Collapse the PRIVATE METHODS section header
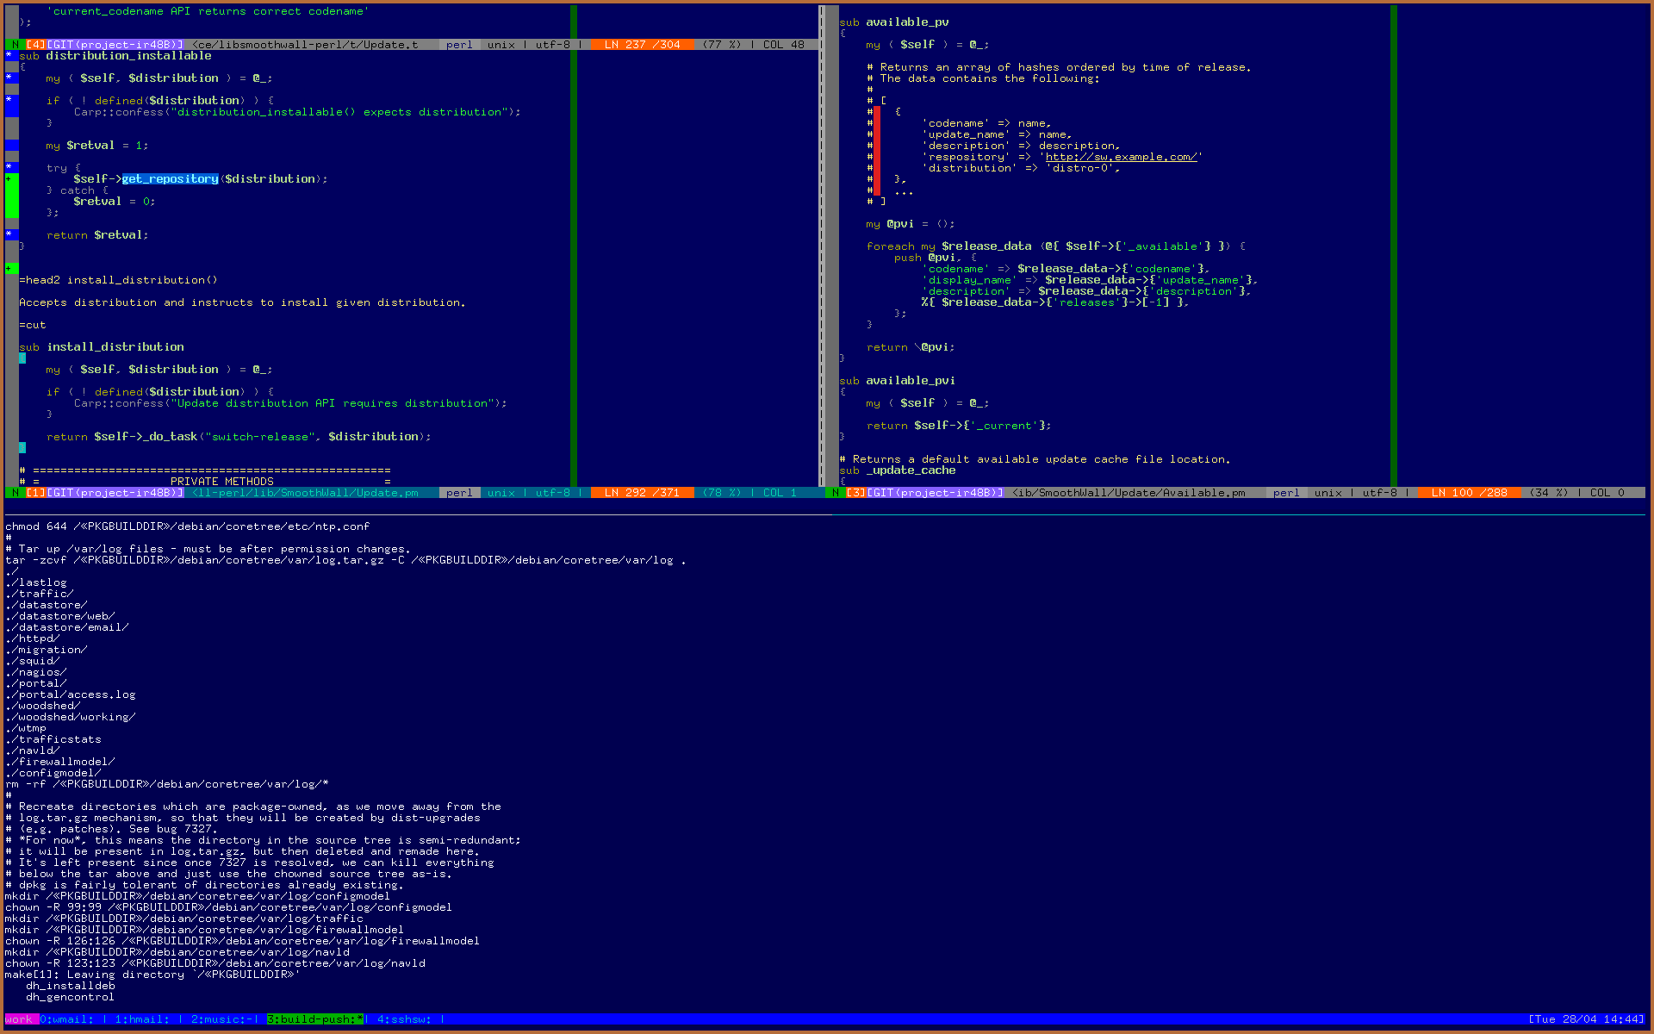1654x1034 pixels. pyautogui.click(x=221, y=481)
